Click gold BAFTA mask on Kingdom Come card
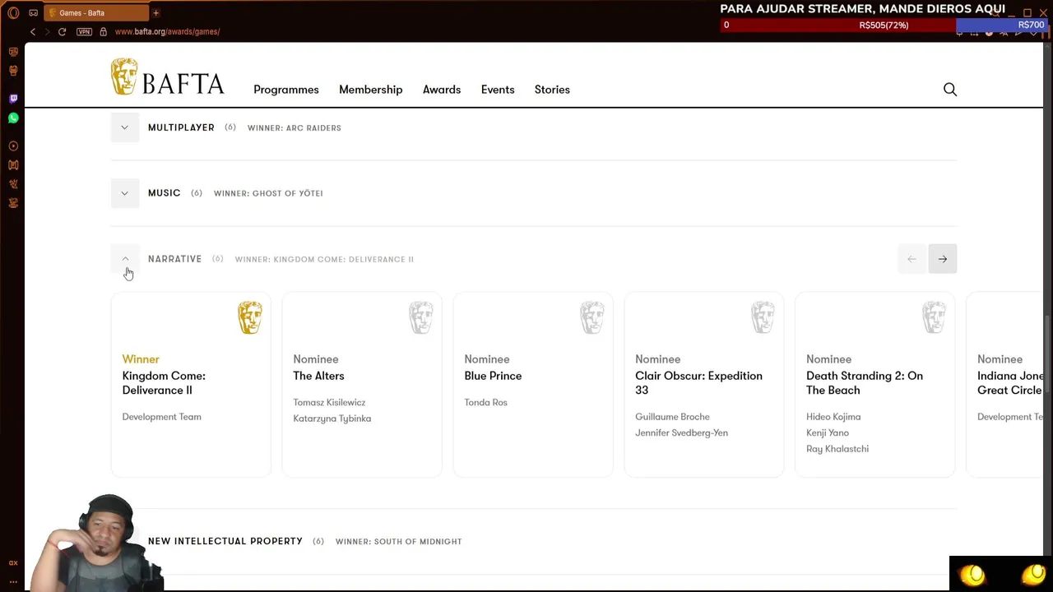Screen dimensions: 1053x592 coord(250,317)
